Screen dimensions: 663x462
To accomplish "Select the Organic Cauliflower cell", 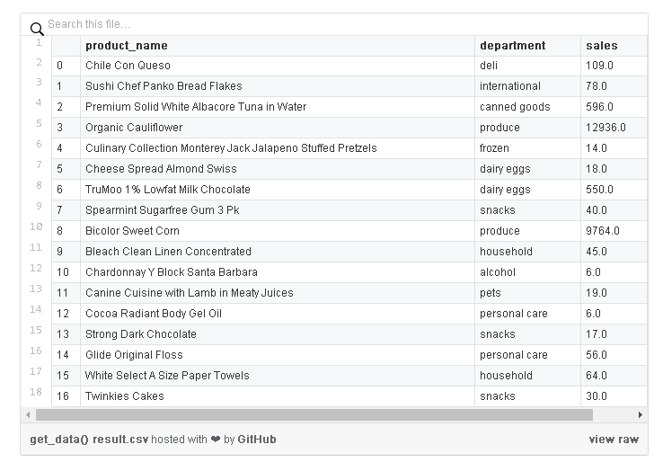I will click(278, 128).
